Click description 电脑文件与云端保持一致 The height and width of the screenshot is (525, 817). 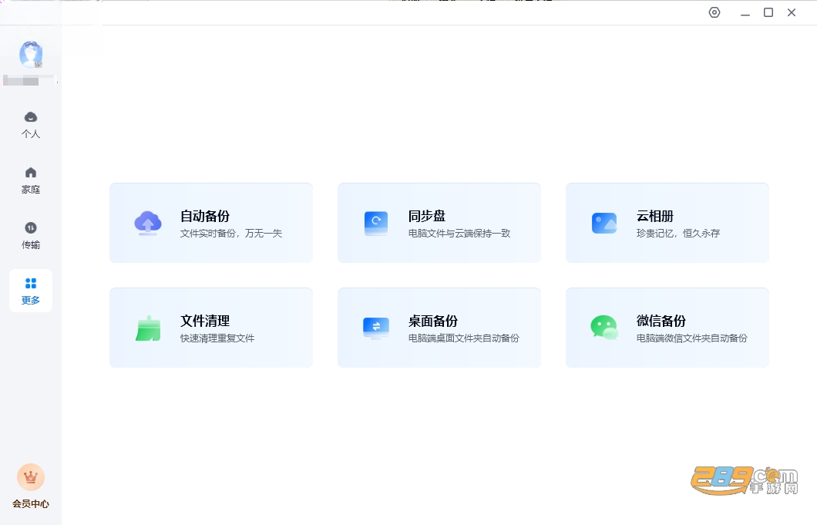[459, 234]
